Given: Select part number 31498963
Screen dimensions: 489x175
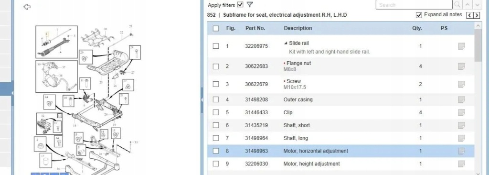Looking at the screenshot, I should (x=256, y=151).
